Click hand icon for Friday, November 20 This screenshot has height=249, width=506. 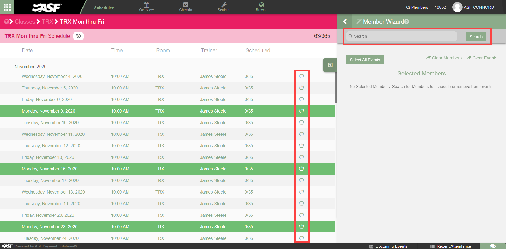click(301, 215)
